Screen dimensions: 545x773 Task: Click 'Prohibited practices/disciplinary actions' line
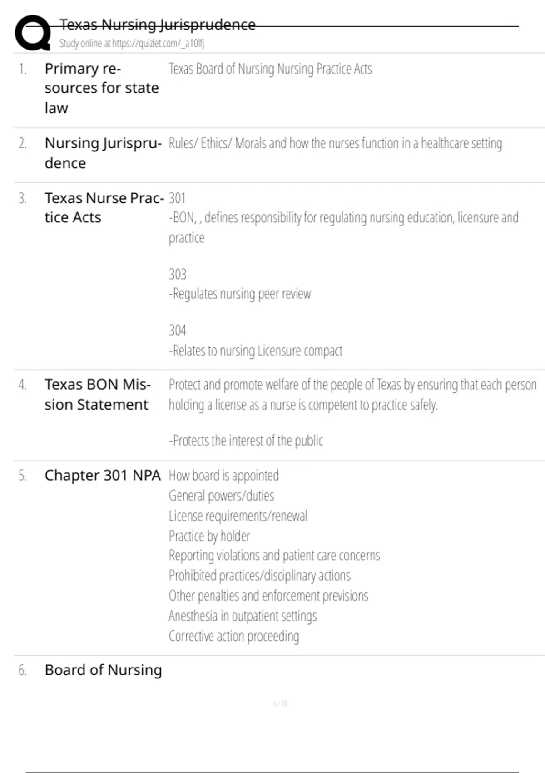tap(259, 576)
